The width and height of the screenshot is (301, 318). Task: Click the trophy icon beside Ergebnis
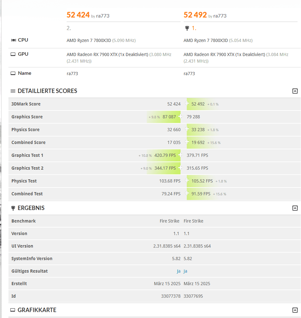click(13, 208)
